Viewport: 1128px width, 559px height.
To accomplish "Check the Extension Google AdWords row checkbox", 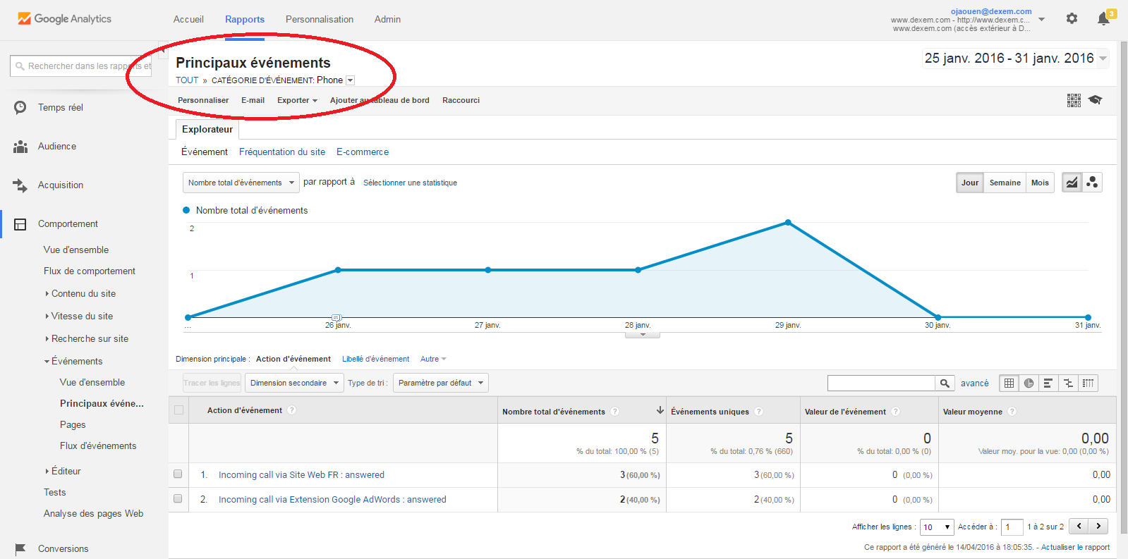I will click(x=178, y=498).
